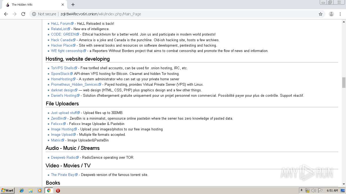Click the show desktop button at taskbar end
Screen dimensions: 346x194
(x=343, y=190)
